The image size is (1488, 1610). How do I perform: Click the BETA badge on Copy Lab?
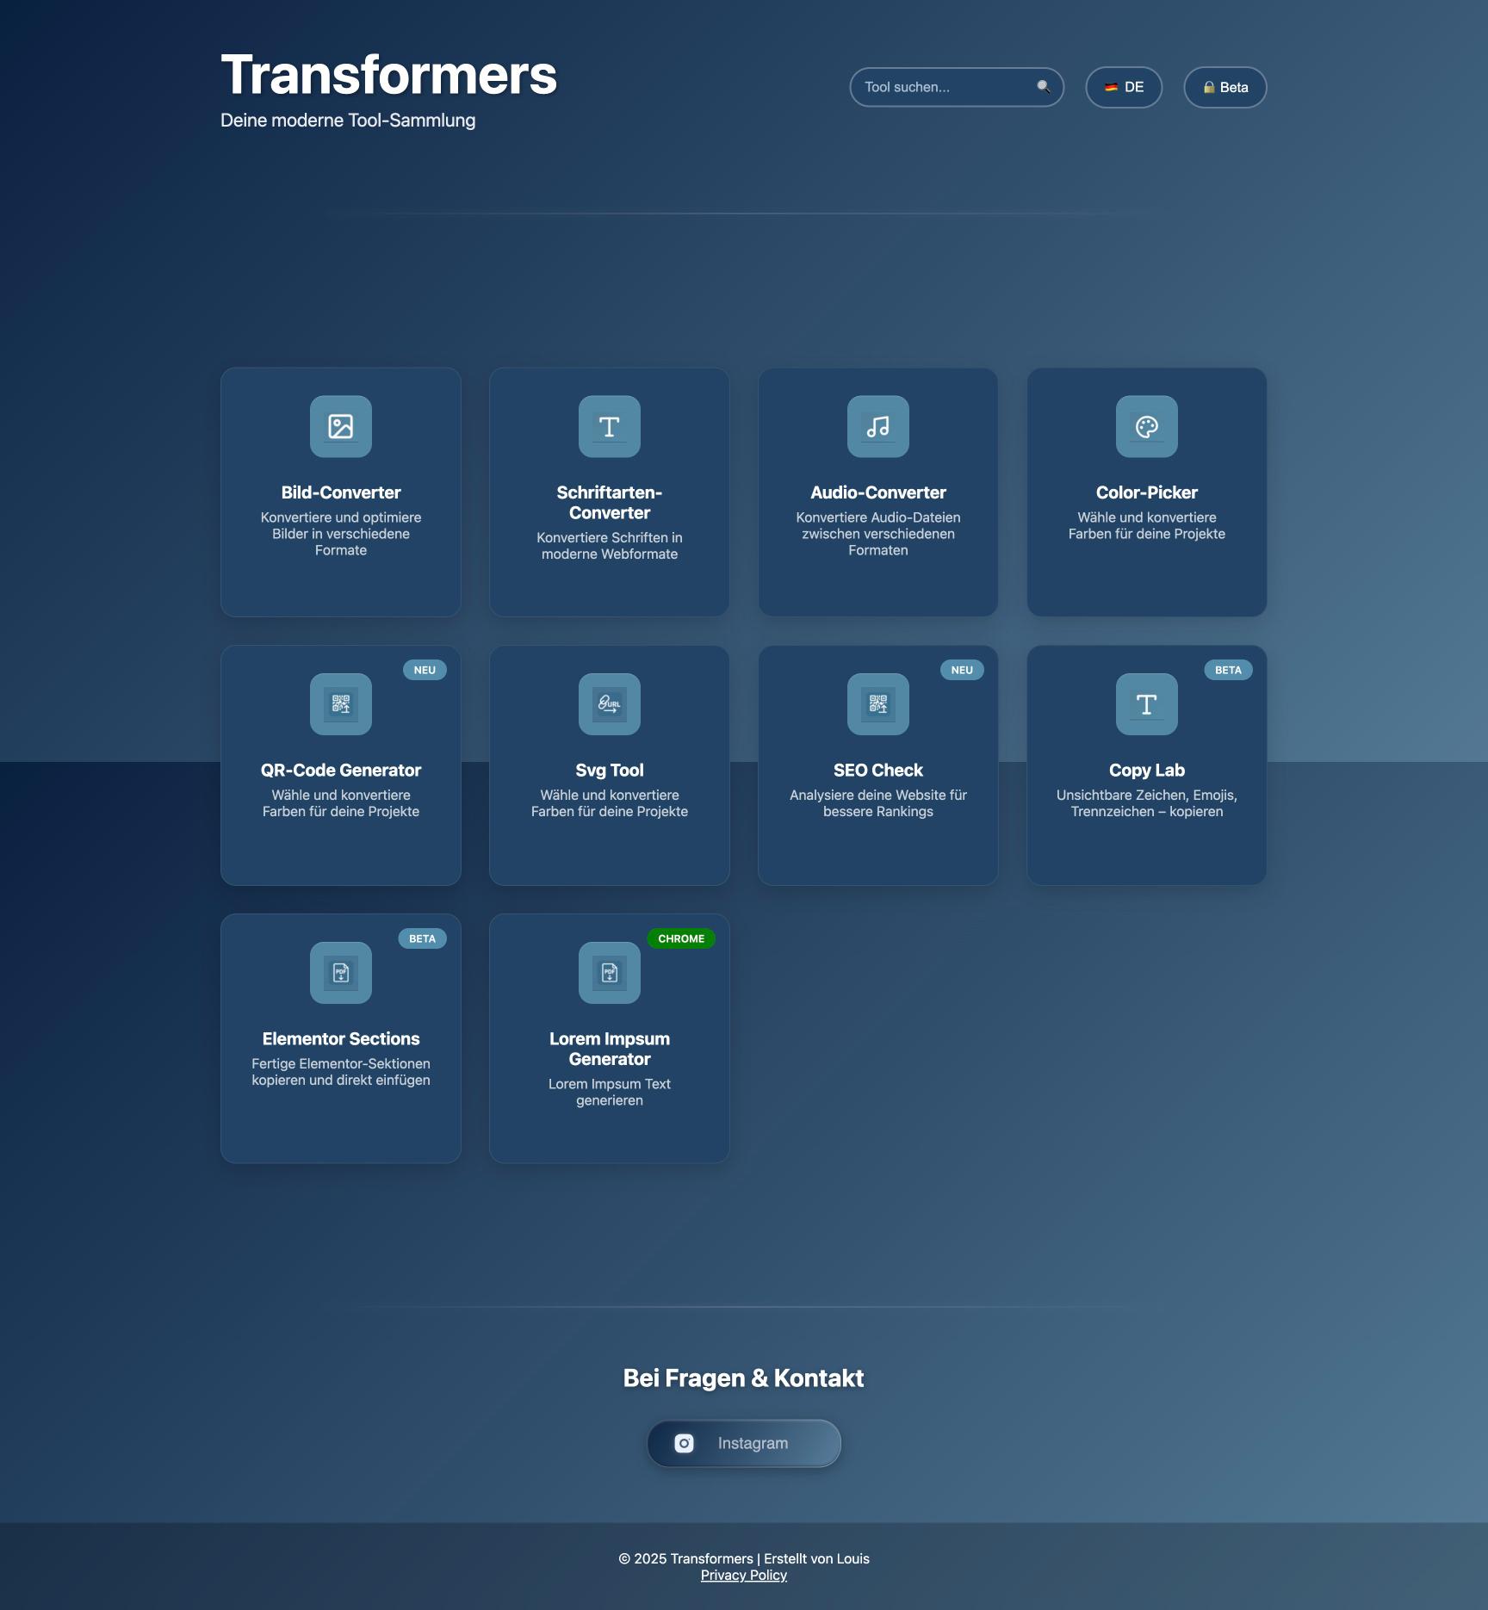pos(1228,670)
